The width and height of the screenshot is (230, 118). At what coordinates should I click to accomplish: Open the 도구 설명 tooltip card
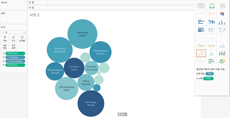click(x=13, y=47)
